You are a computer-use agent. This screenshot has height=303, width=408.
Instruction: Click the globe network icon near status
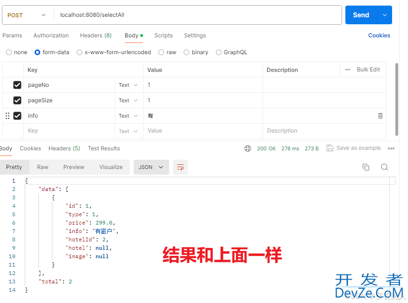[247, 148]
